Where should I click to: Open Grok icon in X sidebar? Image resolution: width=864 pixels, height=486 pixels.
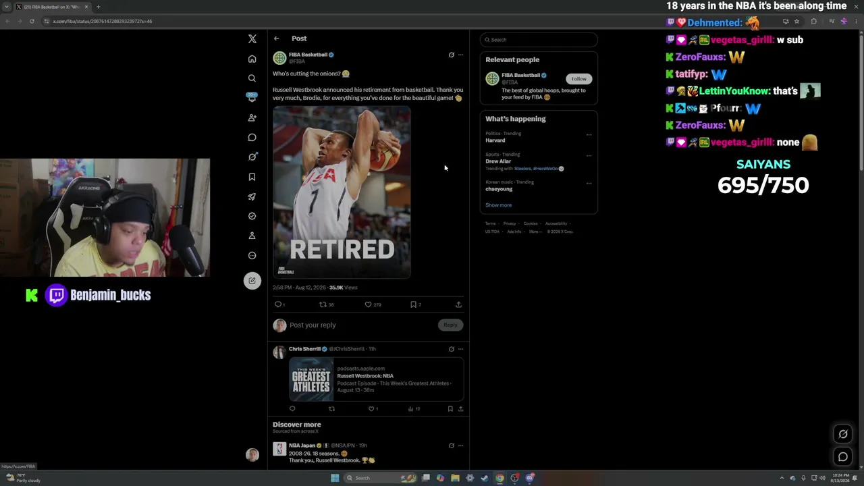(x=252, y=157)
